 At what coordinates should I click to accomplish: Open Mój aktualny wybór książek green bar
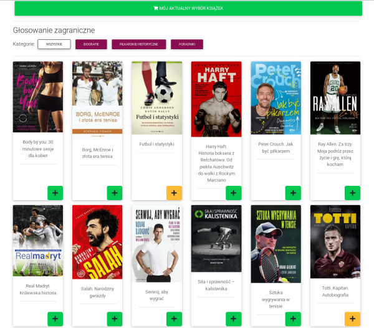click(188, 8)
